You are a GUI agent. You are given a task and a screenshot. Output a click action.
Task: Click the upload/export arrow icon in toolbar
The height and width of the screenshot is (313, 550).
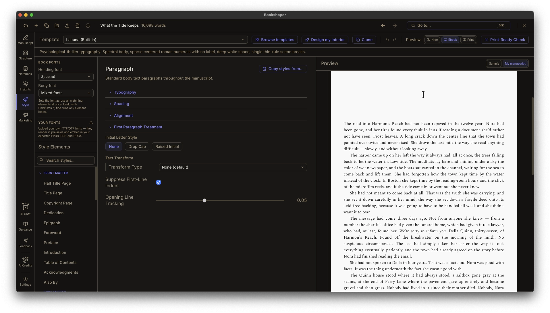tap(67, 26)
